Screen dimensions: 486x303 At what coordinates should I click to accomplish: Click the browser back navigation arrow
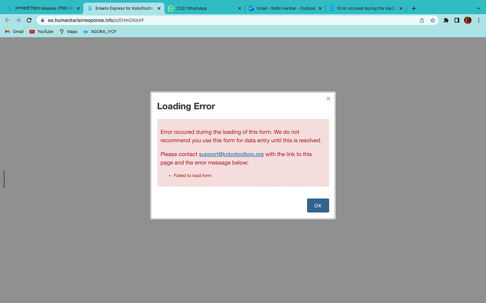point(7,20)
